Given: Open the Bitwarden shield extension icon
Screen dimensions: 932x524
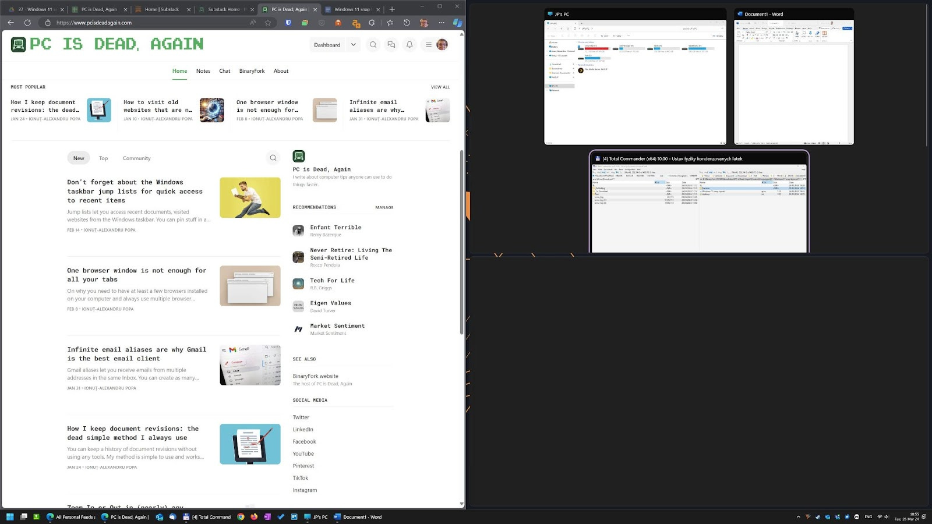Looking at the screenshot, I should click(288, 23).
